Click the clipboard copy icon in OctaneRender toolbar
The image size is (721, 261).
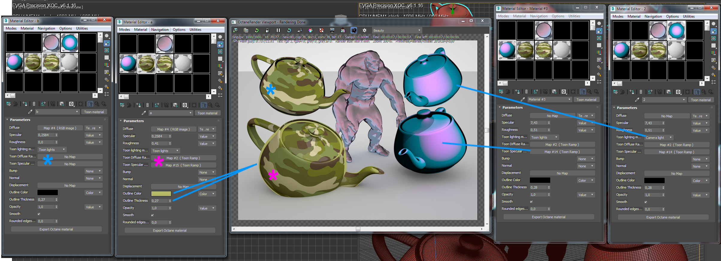[x=246, y=30]
